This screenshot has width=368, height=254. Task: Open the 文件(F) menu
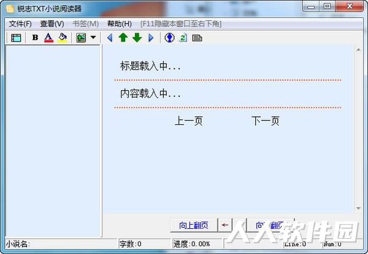20,24
